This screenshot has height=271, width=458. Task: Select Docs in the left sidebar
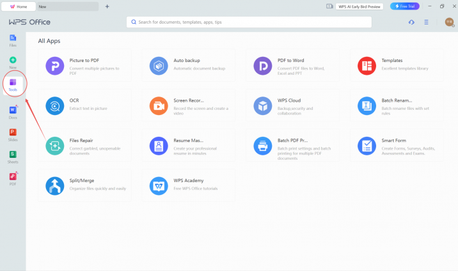[13, 112]
